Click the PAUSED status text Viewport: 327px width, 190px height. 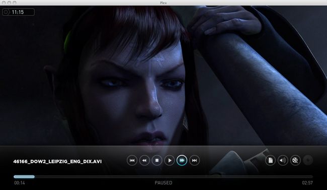point(163,183)
